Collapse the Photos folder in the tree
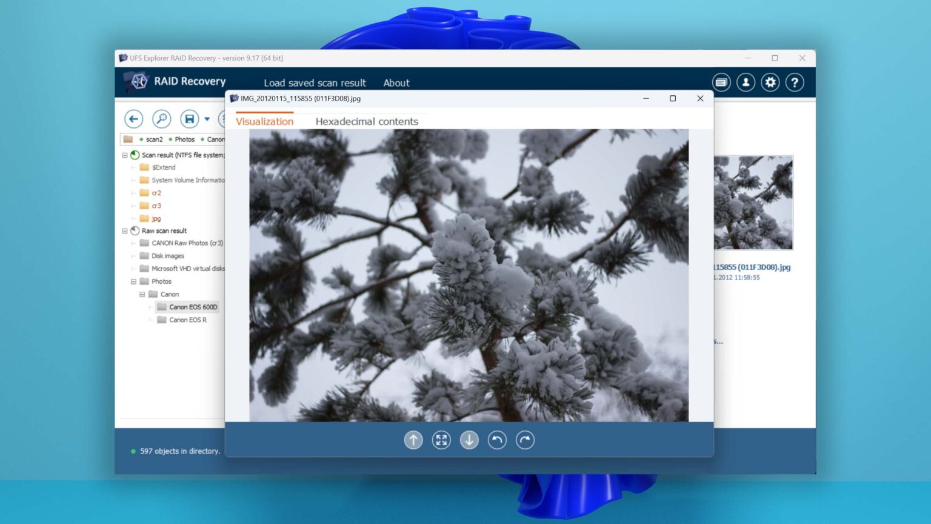Viewport: 931px width, 524px height. (x=133, y=281)
